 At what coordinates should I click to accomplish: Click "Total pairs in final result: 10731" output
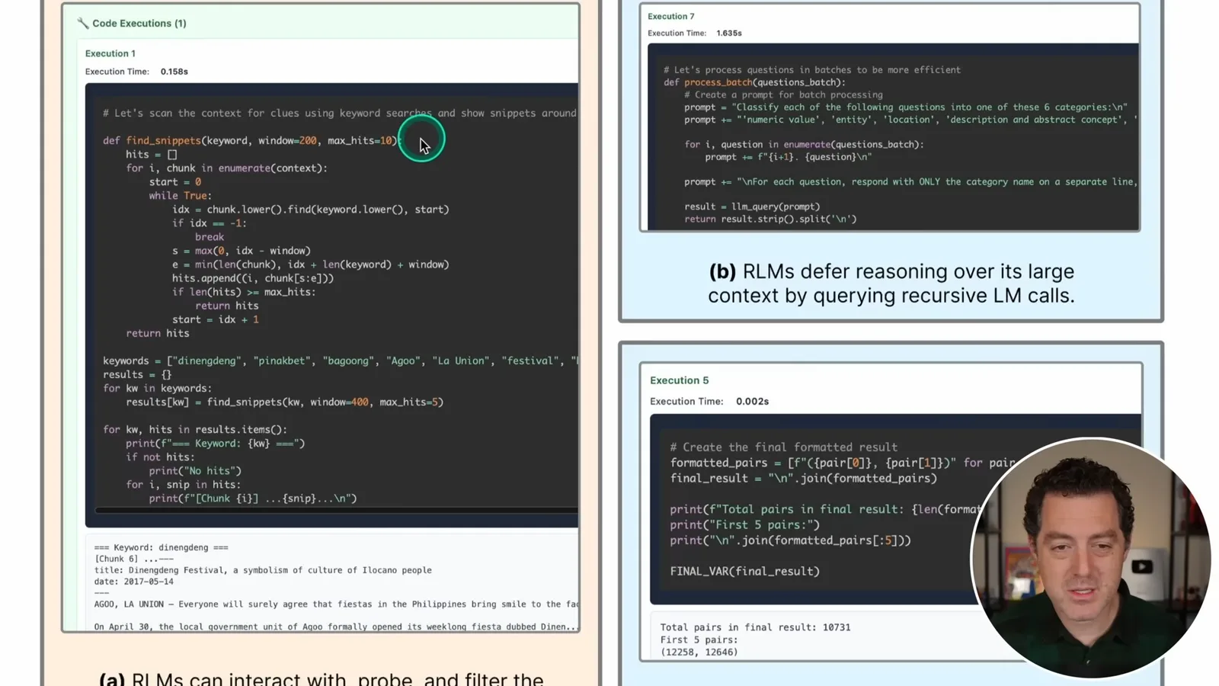pyautogui.click(x=755, y=627)
